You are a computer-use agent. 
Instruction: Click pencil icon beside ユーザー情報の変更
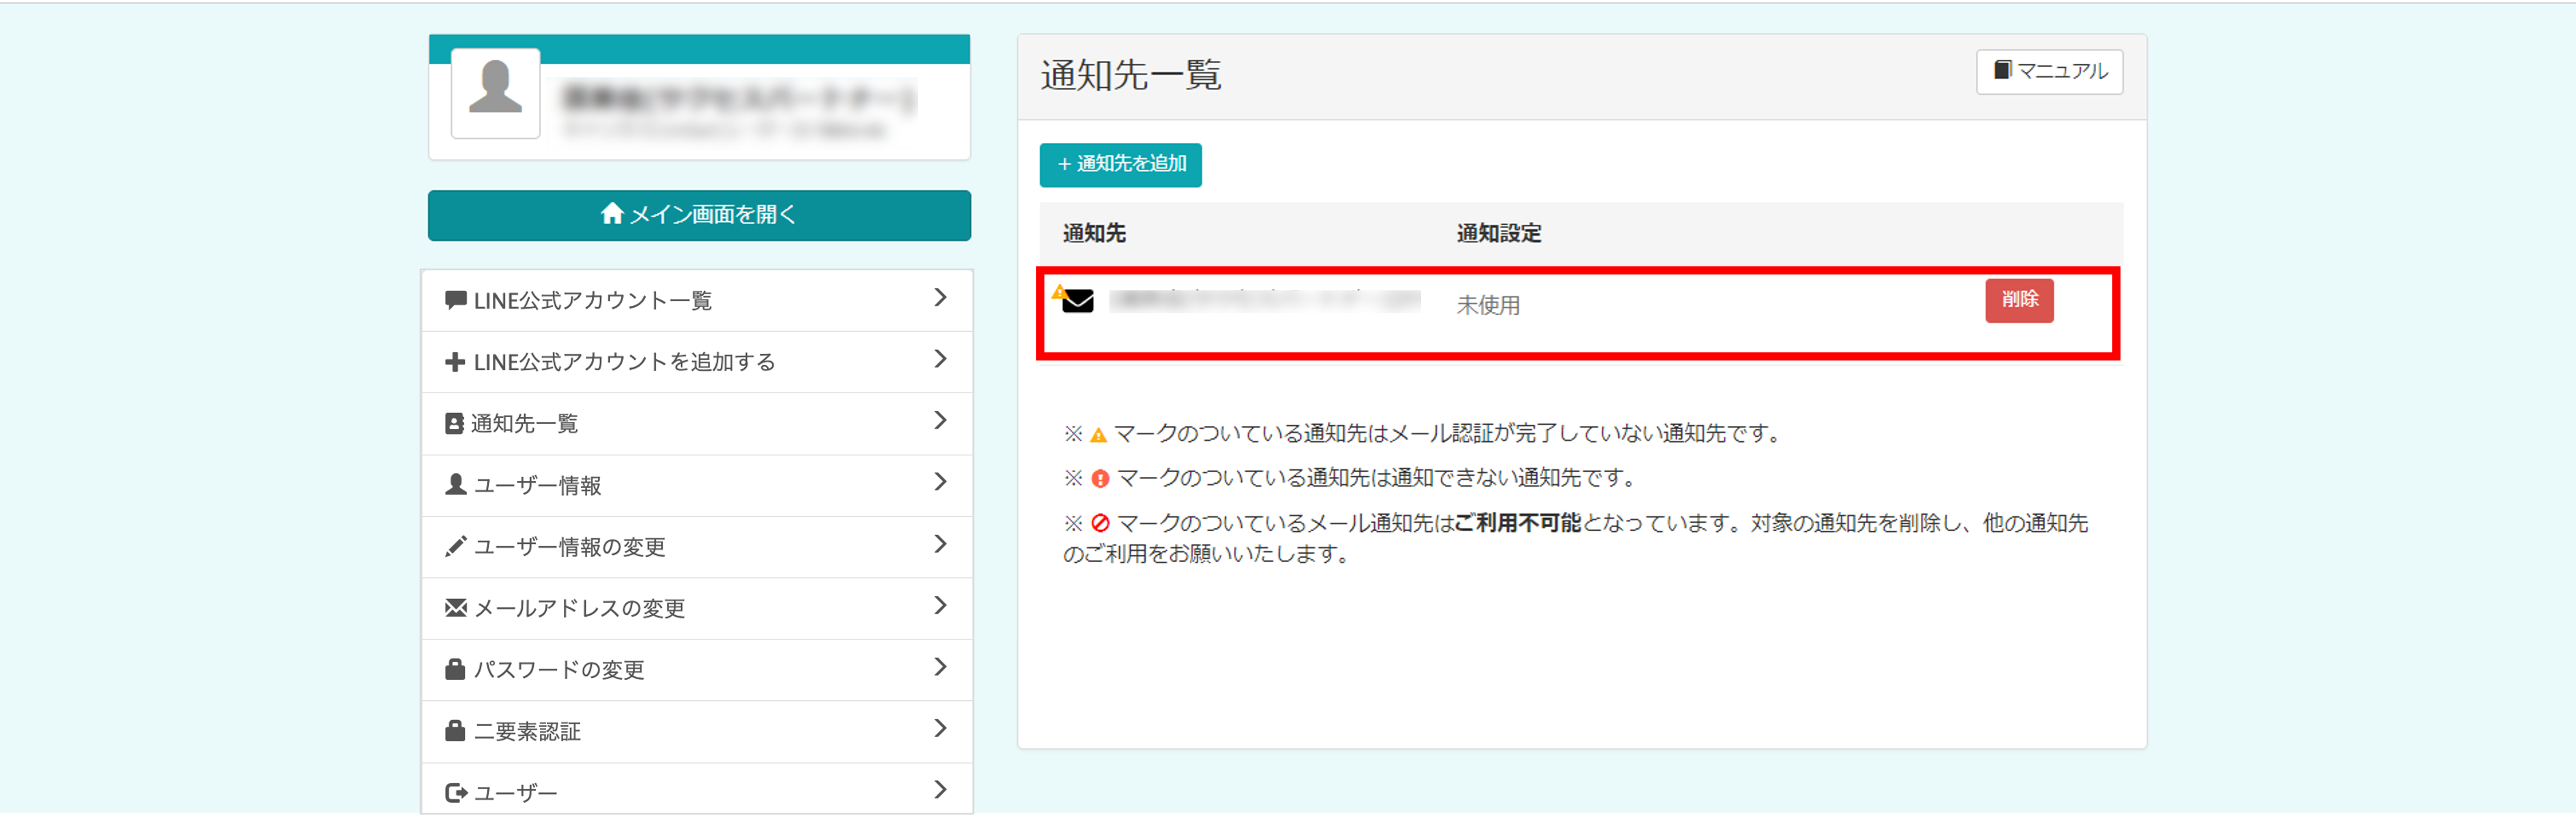click(455, 546)
